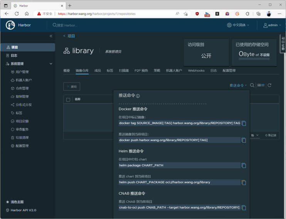
Task: Open 仓库管理 in sidebar
Action: coord(22,88)
